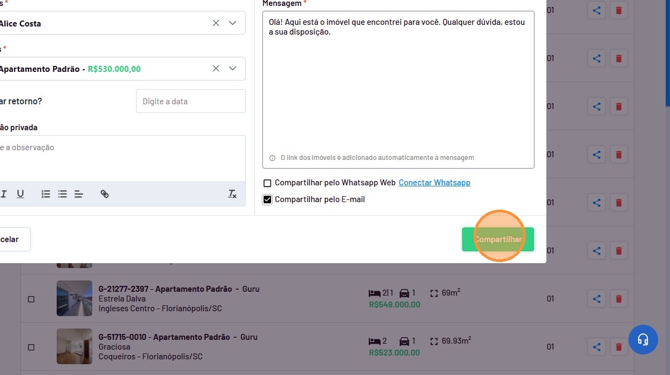Insert a hyperlink via the link icon
Viewport: 670px width, 375px height.
point(105,194)
